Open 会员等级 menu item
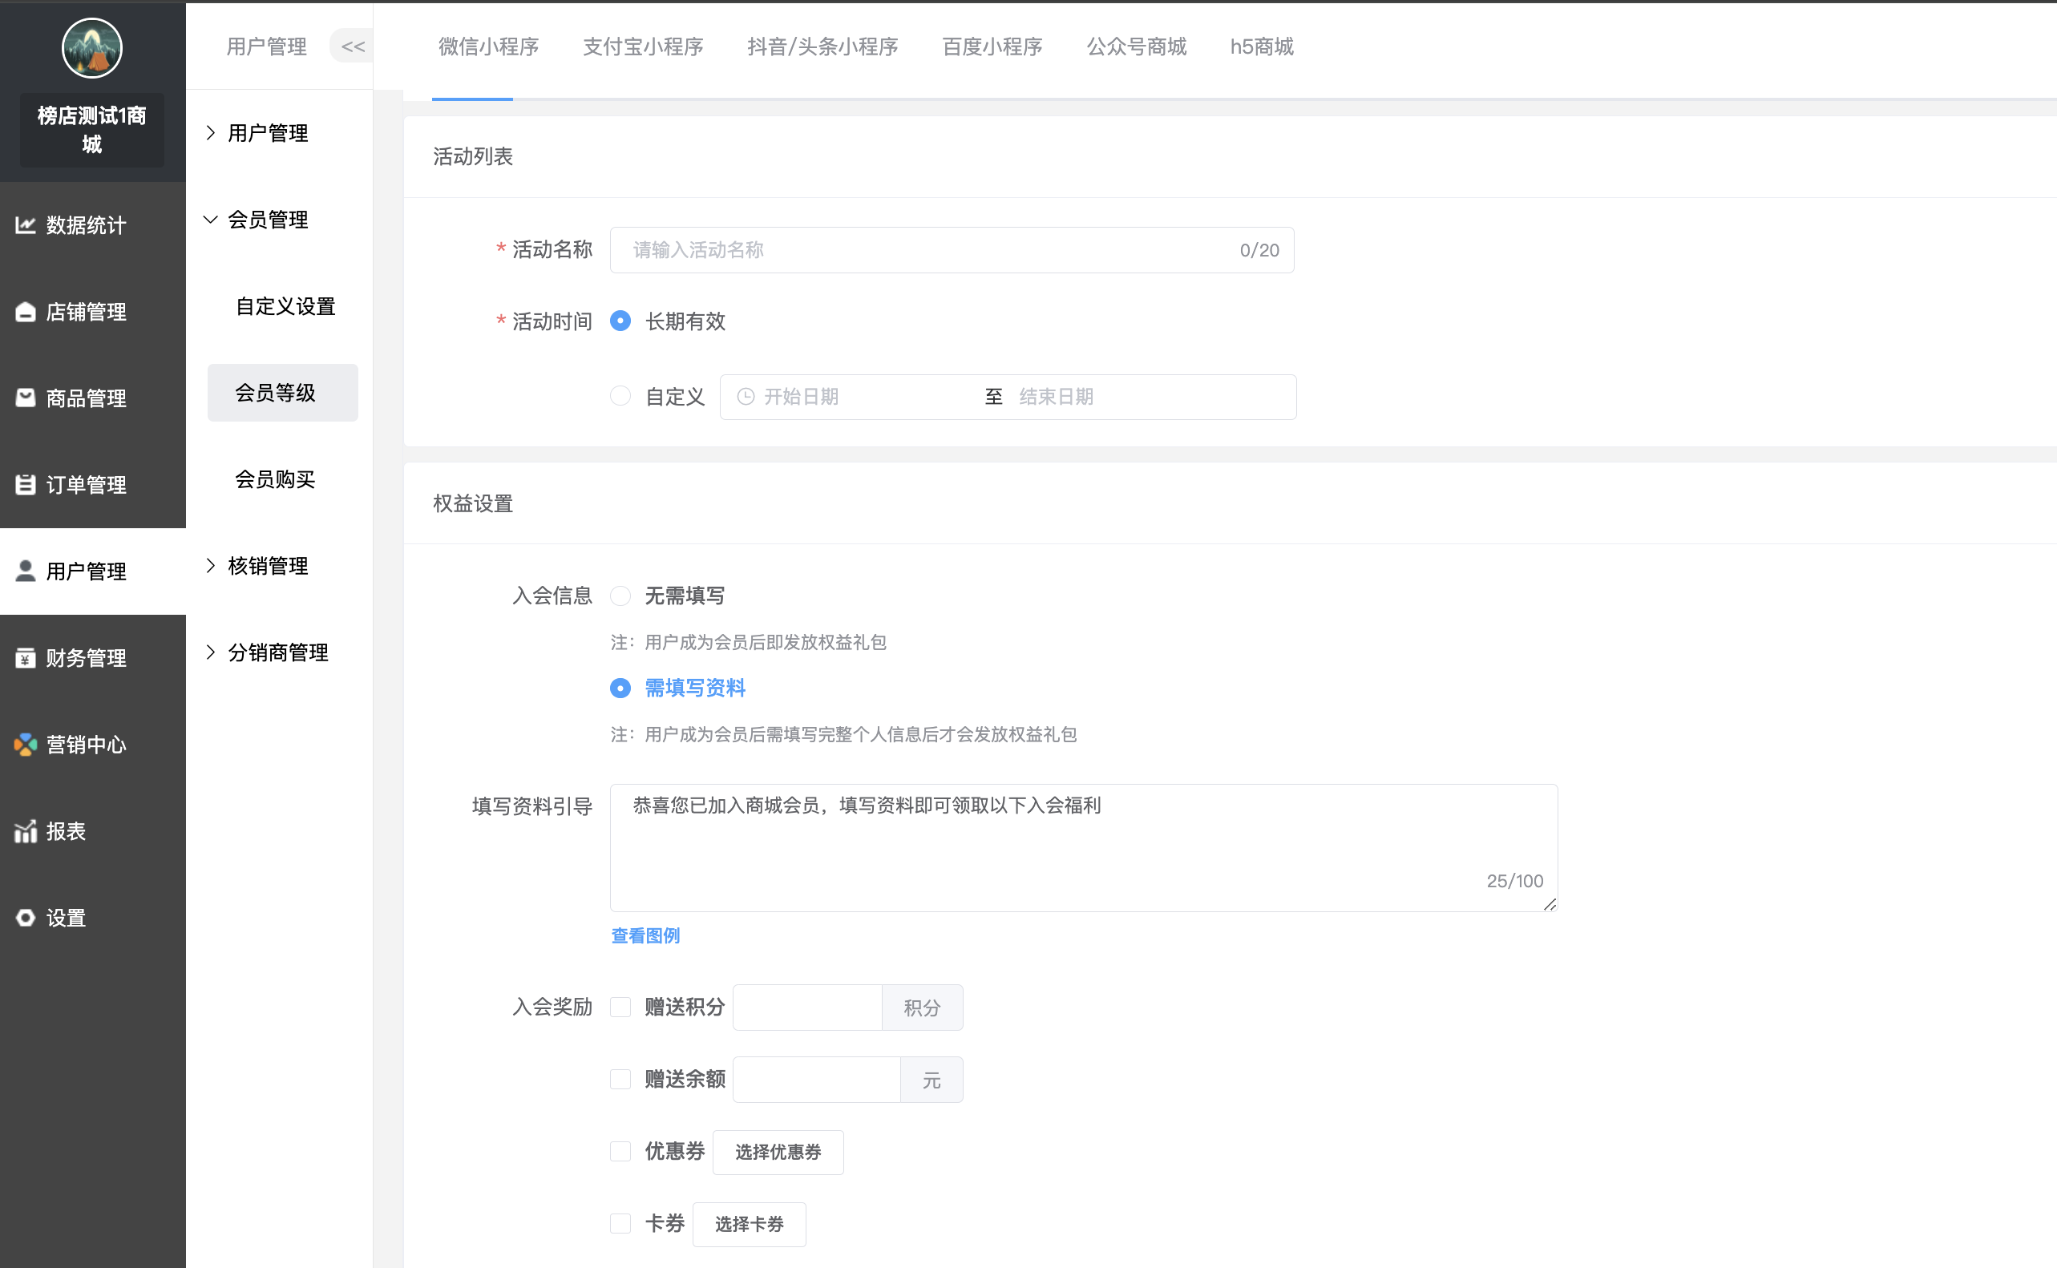Viewport: 2057px width, 1268px height. (x=283, y=393)
